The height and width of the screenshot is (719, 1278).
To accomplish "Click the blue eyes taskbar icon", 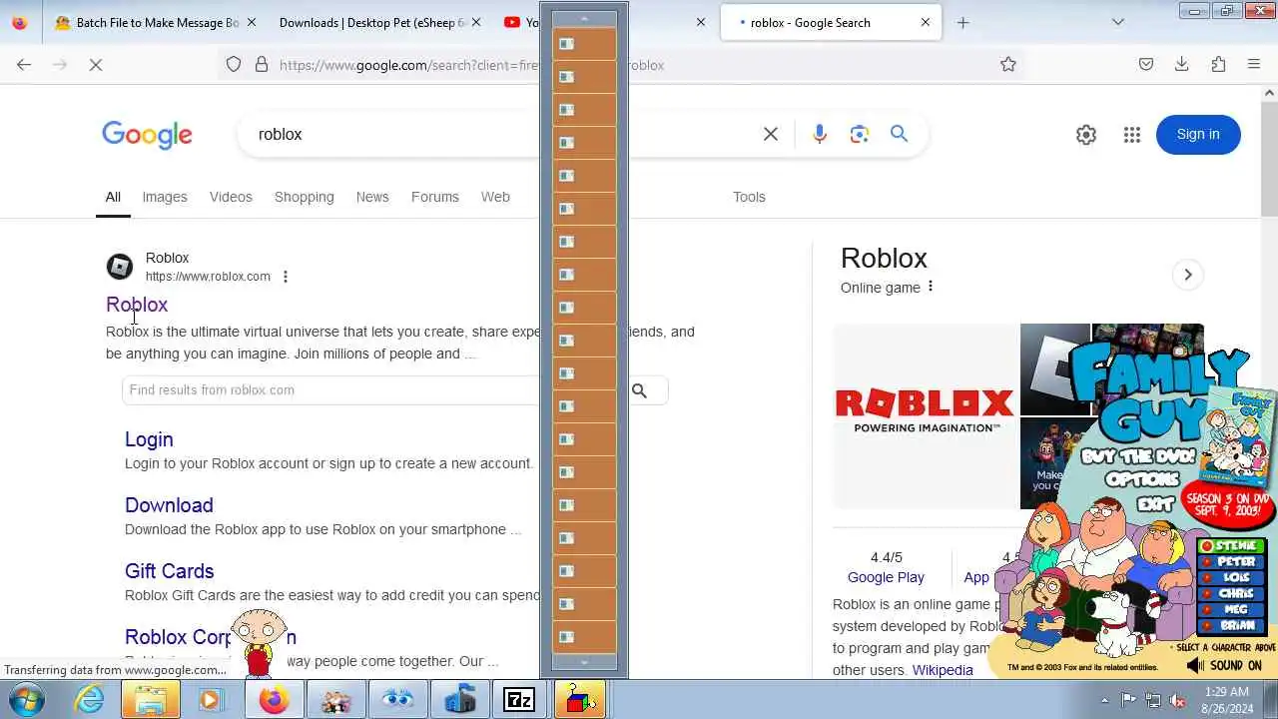I will (x=397, y=700).
